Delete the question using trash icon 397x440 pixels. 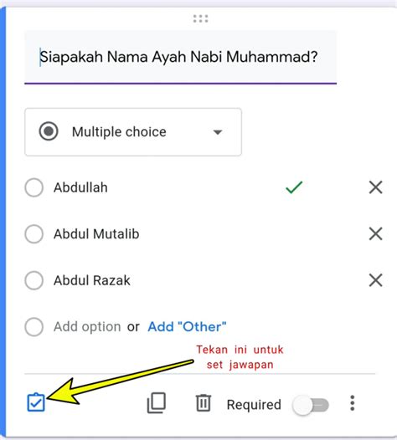pyautogui.click(x=204, y=403)
